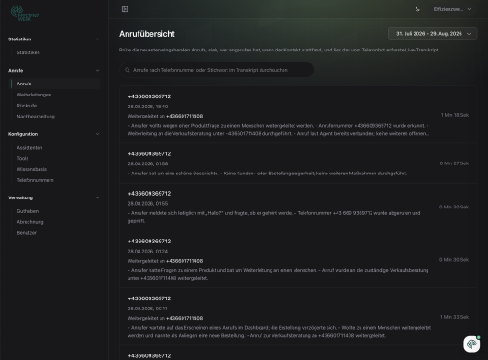The width and height of the screenshot is (488, 360).
Task: Click duration '1 Min 18 Sek'
Action: tap(455, 115)
